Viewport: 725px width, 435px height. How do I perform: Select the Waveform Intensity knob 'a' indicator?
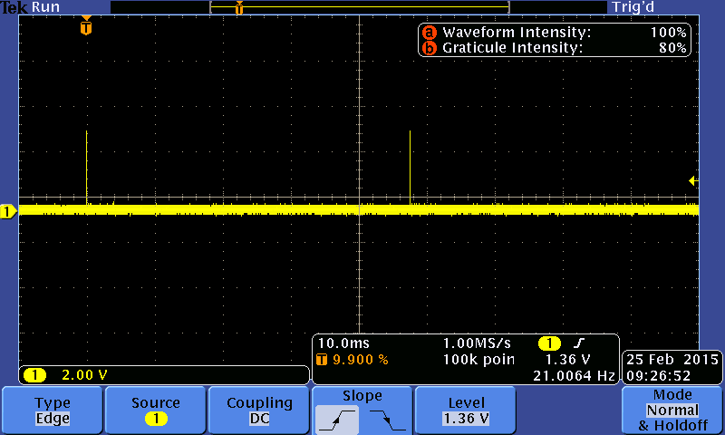(430, 33)
